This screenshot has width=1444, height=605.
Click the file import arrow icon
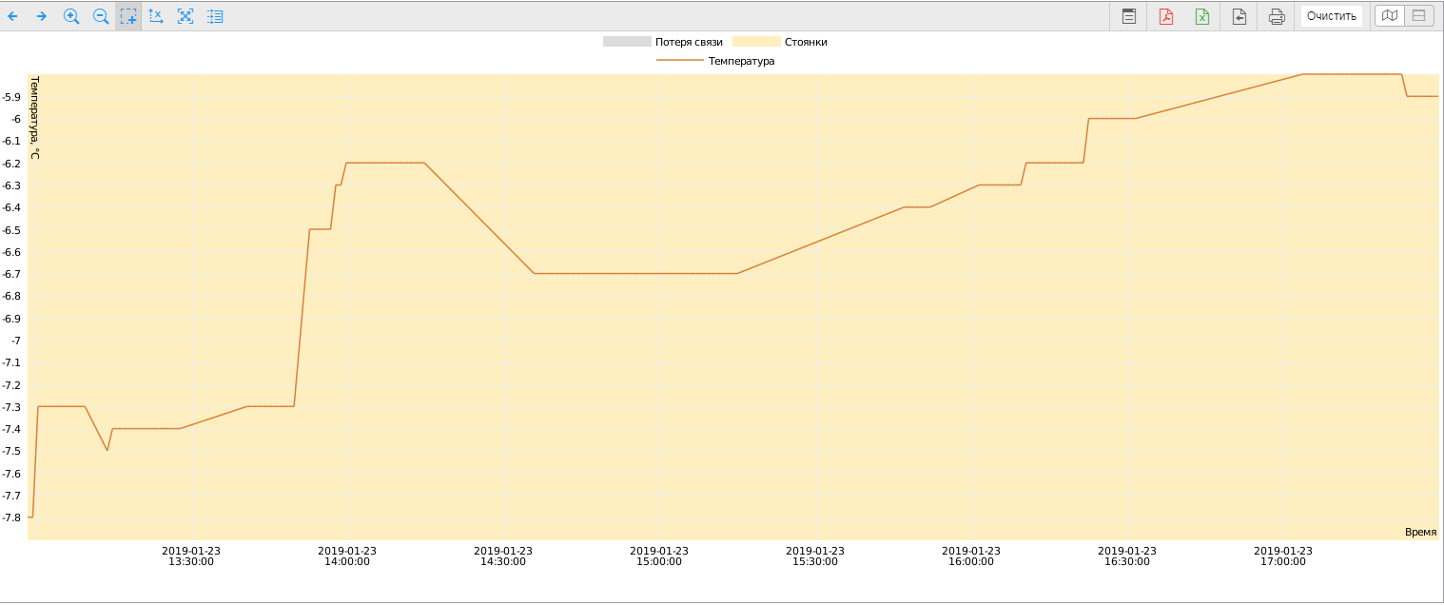click(1239, 16)
